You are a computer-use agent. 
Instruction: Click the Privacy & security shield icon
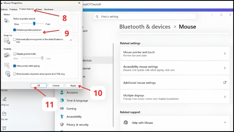click(62, 124)
